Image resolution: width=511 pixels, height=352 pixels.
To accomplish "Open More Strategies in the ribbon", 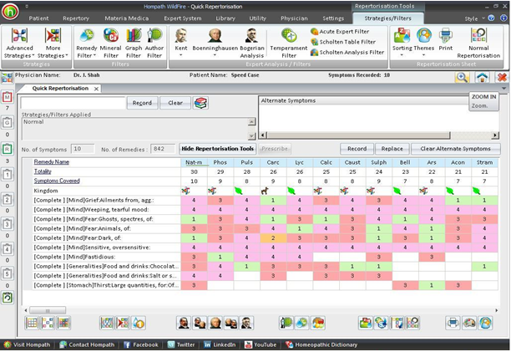I will click(x=53, y=43).
